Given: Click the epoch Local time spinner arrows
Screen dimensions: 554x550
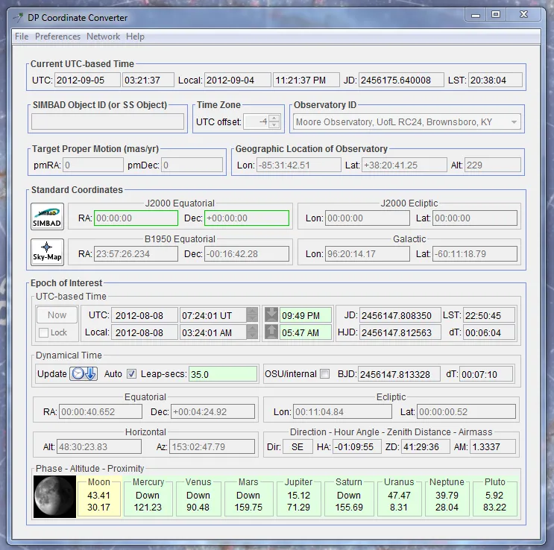Looking at the screenshot, I should (x=252, y=332).
